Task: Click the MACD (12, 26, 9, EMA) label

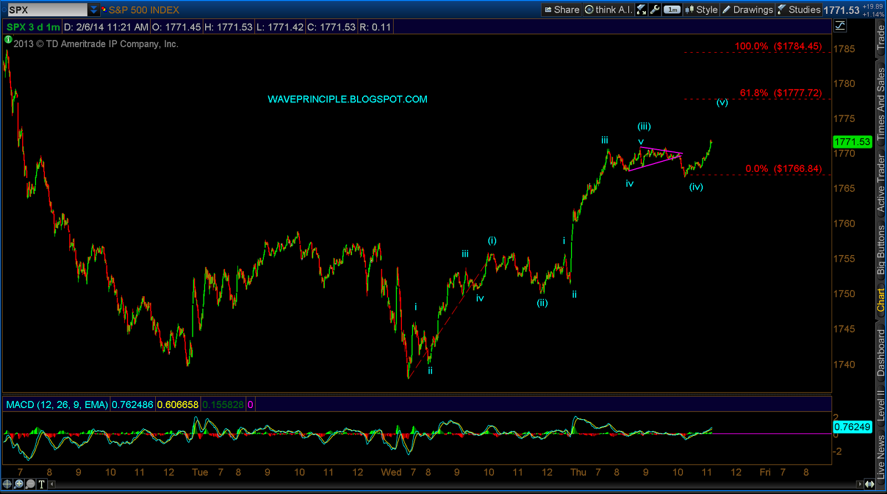Action: click(57, 405)
